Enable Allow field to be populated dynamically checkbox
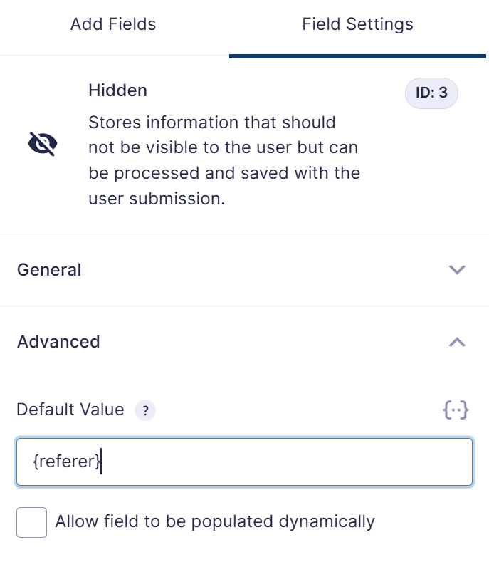The height and width of the screenshot is (562, 489). tap(31, 522)
